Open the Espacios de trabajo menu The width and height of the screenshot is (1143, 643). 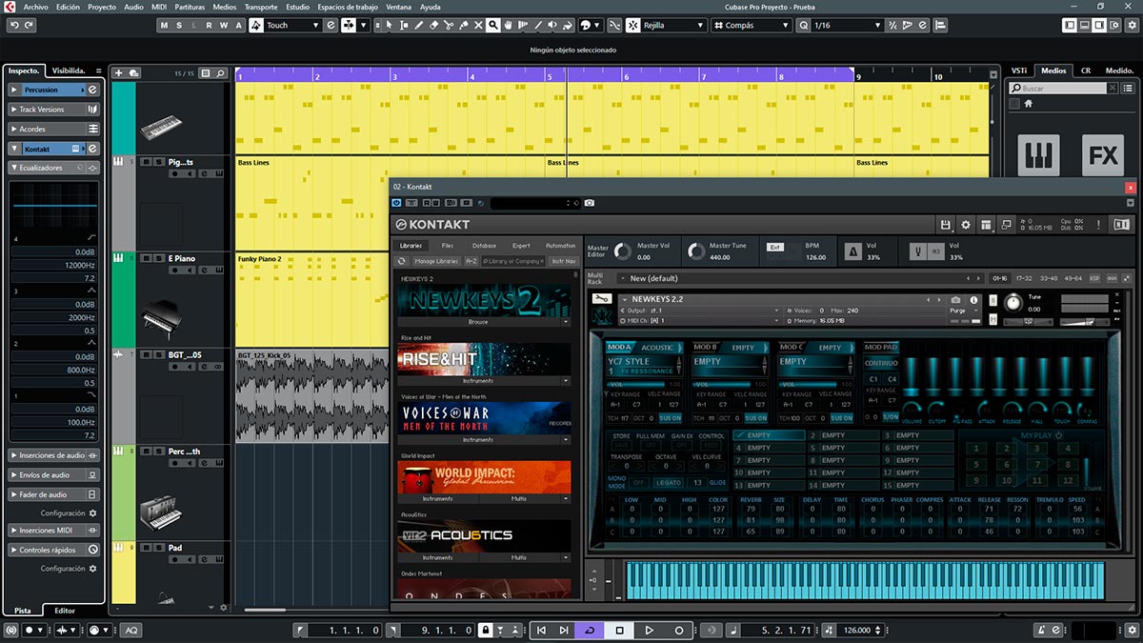[x=348, y=7]
